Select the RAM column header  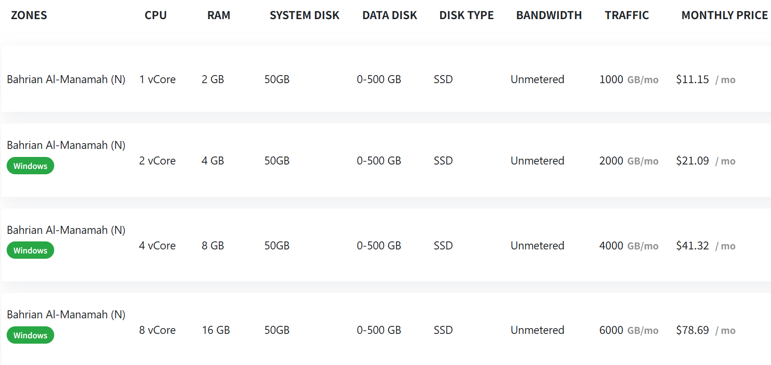219,16
